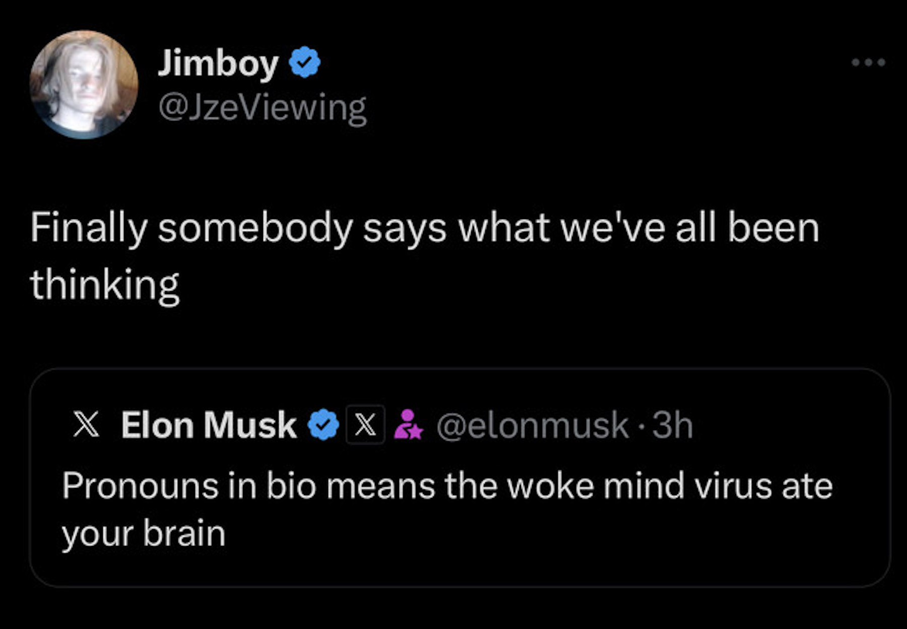Screen dimensions: 907x629
Task: Open the @elonmusk handle link
Action: [532, 426]
